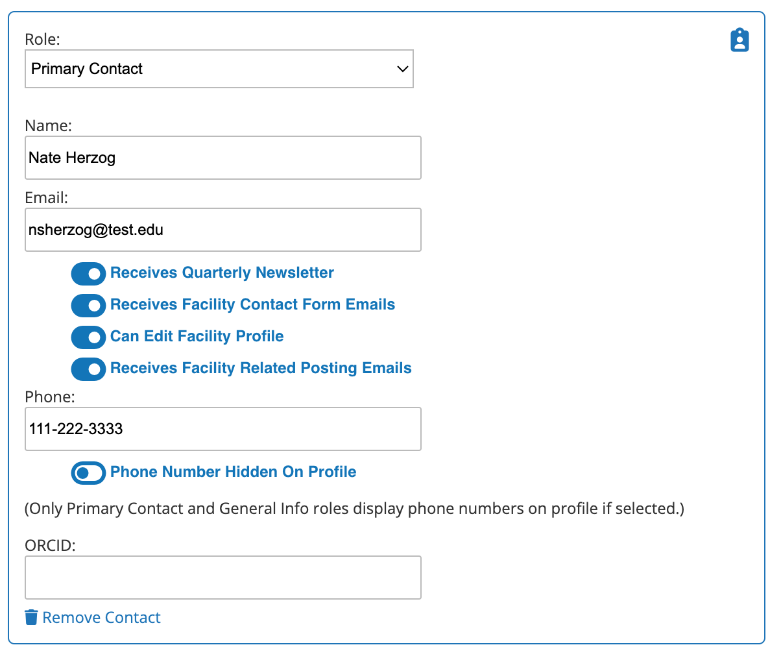The height and width of the screenshot is (658, 781).
Task: Click the empty ORCID field
Action: click(x=223, y=578)
